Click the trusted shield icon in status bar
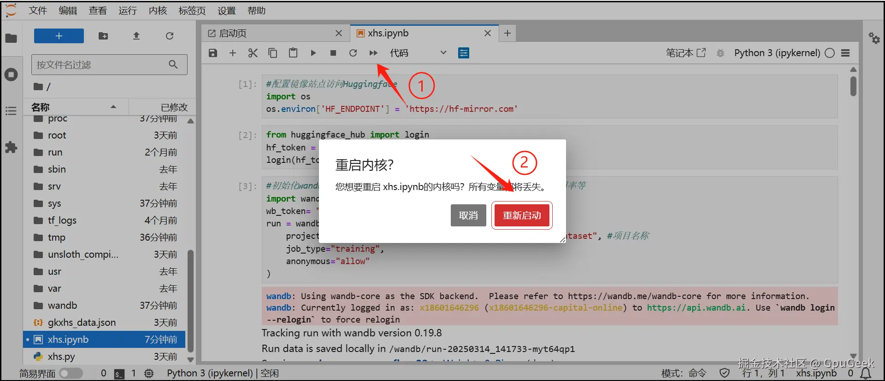Image resolution: width=885 pixels, height=381 pixels. click(725, 373)
